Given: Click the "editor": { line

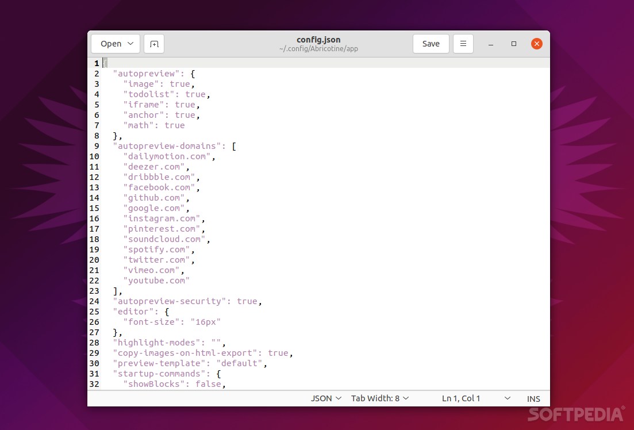Looking at the screenshot, I should pyautogui.click(x=141, y=312).
